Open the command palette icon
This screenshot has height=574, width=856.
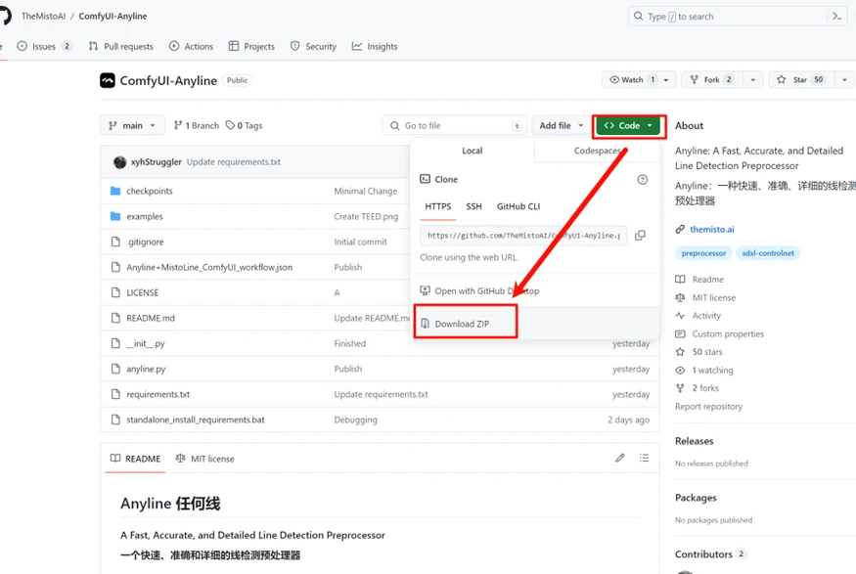coord(836,17)
